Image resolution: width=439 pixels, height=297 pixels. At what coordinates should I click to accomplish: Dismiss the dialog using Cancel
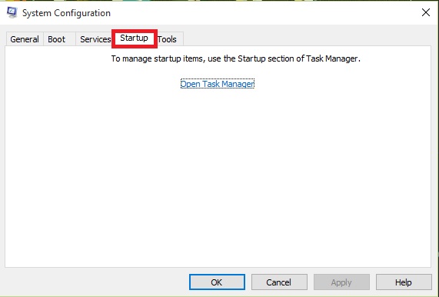[x=279, y=282]
